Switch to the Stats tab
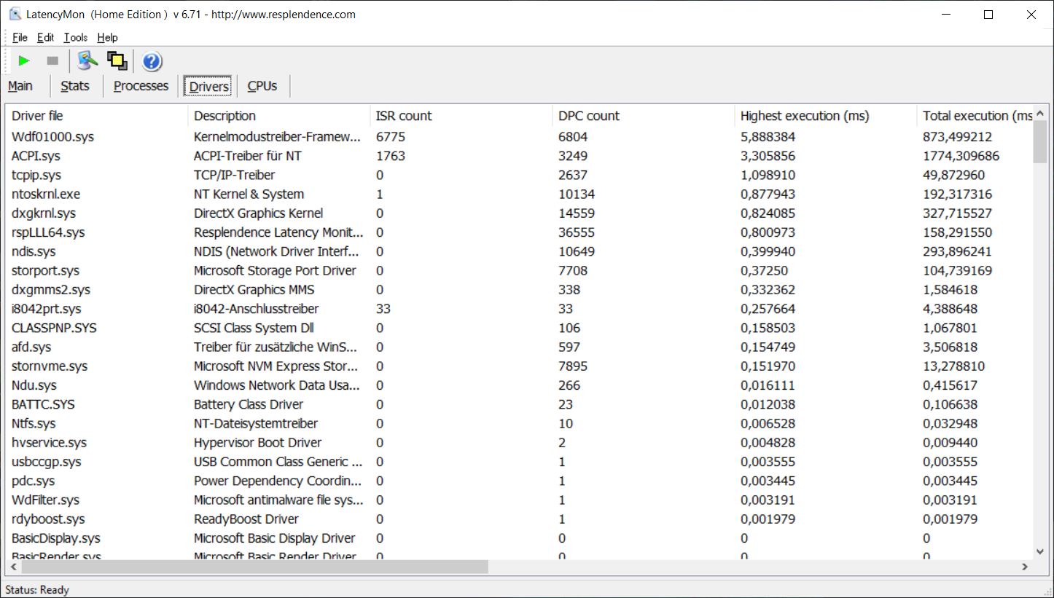The image size is (1054, 598). (x=75, y=86)
